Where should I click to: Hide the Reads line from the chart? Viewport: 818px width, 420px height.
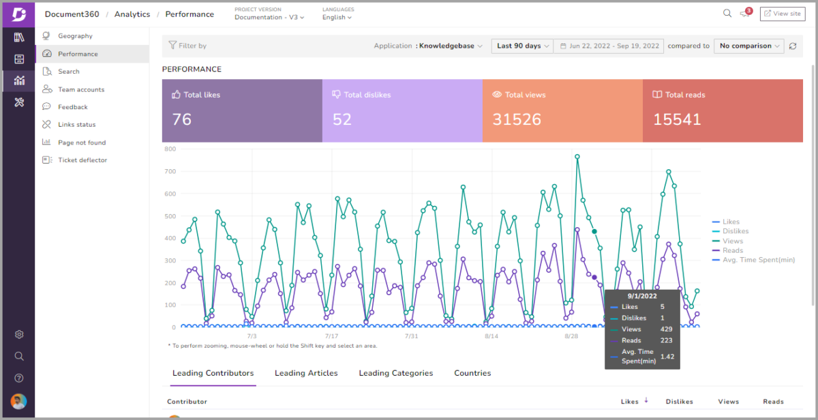pyautogui.click(x=730, y=250)
